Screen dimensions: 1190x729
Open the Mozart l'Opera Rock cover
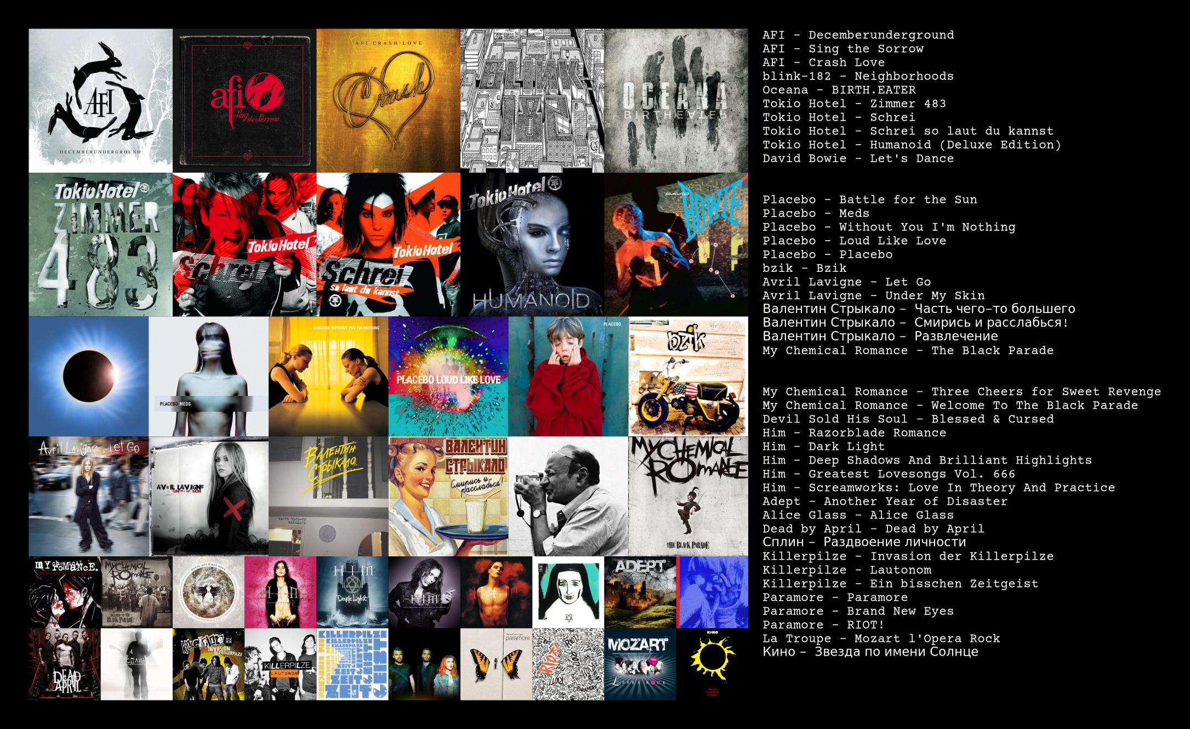[640, 664]
